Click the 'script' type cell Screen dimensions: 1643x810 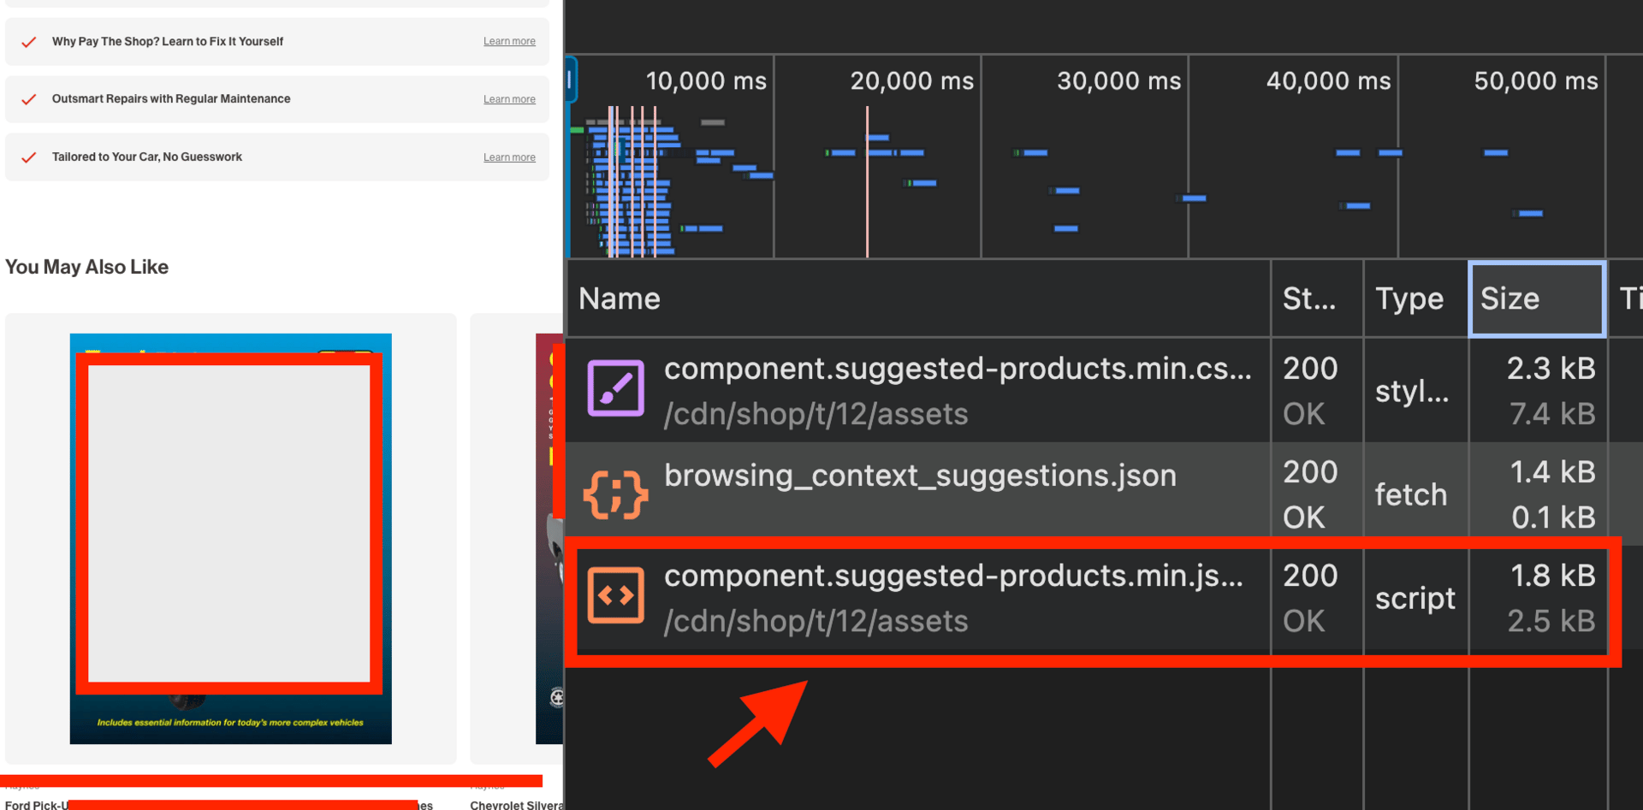coord(1415,598)
